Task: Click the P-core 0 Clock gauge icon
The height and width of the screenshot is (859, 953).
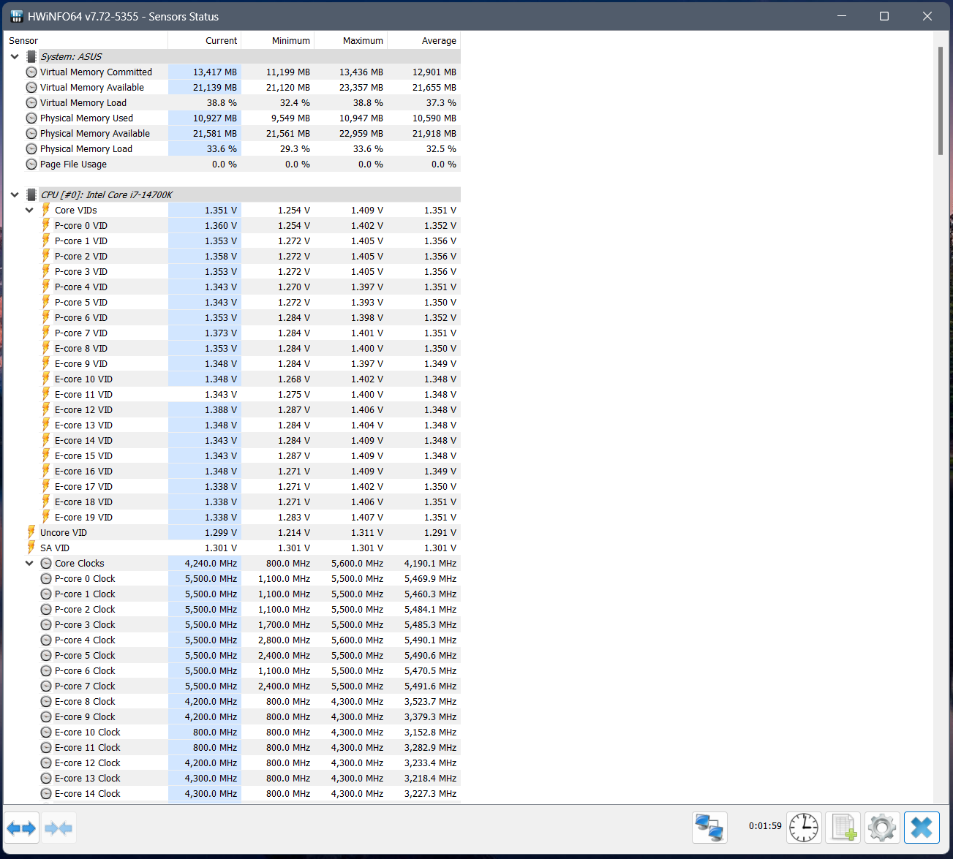Action: coord(46,578)
